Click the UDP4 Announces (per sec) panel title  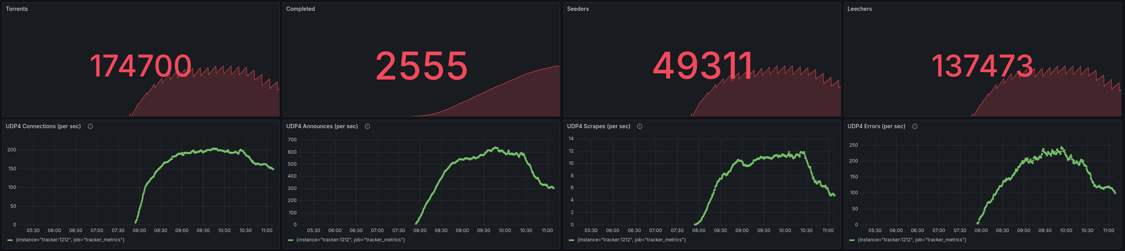322,127
